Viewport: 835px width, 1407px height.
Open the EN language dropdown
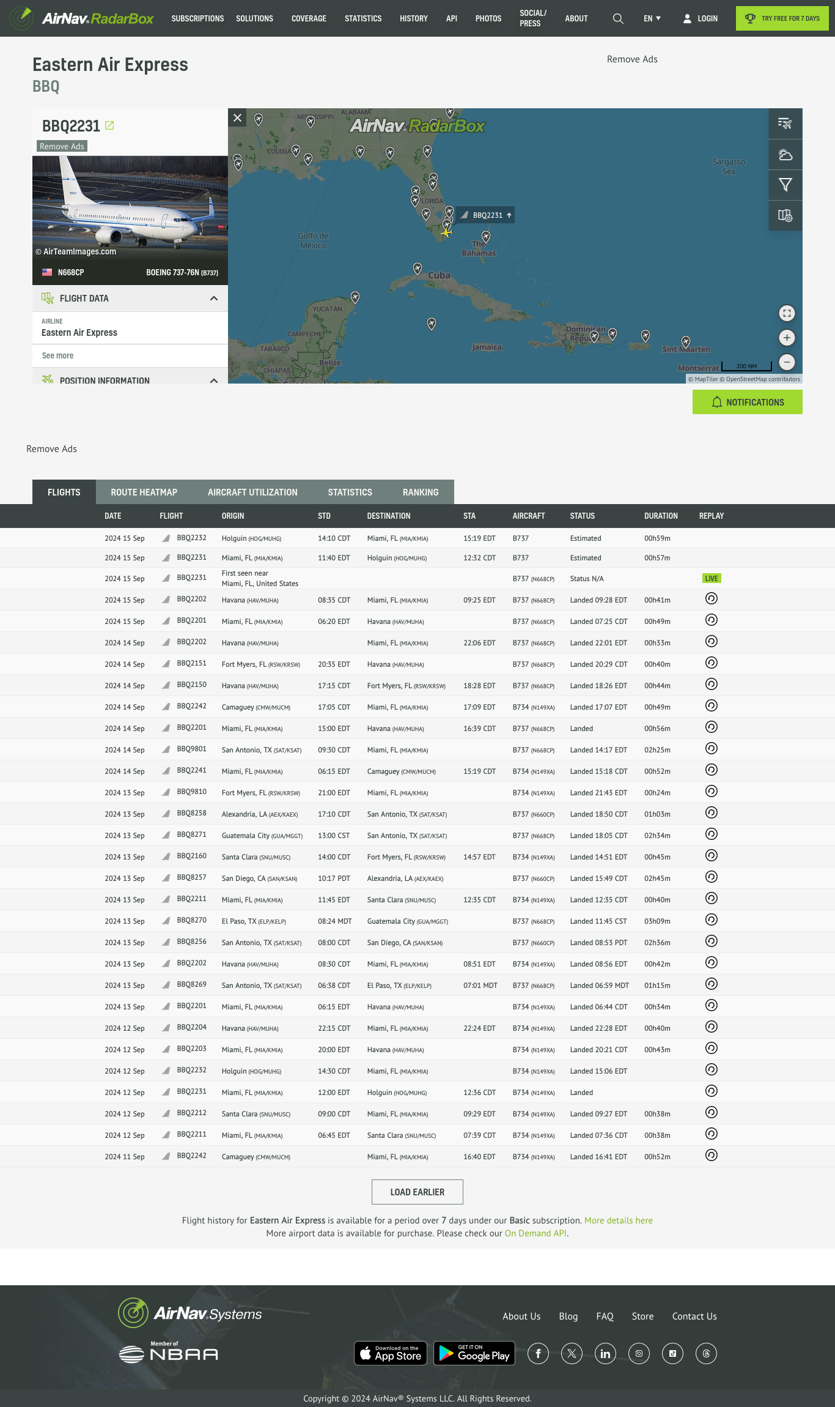pos(652,18)
